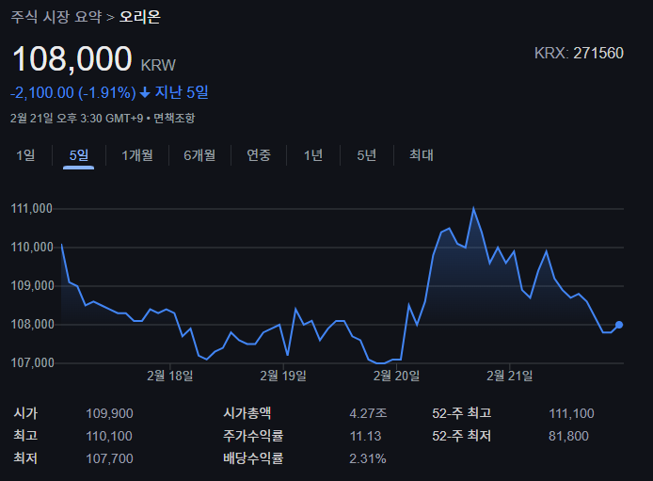Select the 1일 time range tab
This screenshot has height=481, width=653.
[25, 155]
